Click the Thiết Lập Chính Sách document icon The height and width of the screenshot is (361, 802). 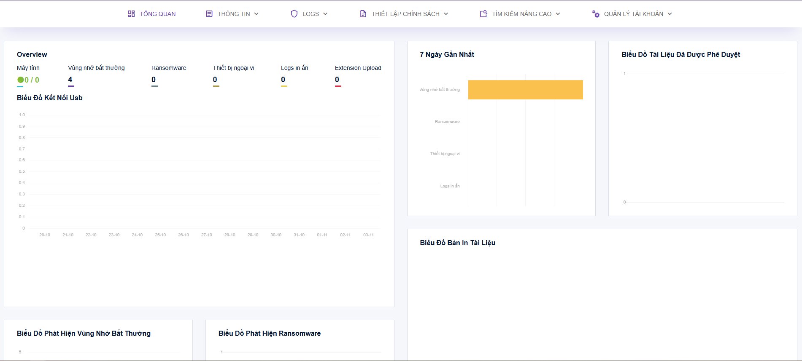[363, 14]
